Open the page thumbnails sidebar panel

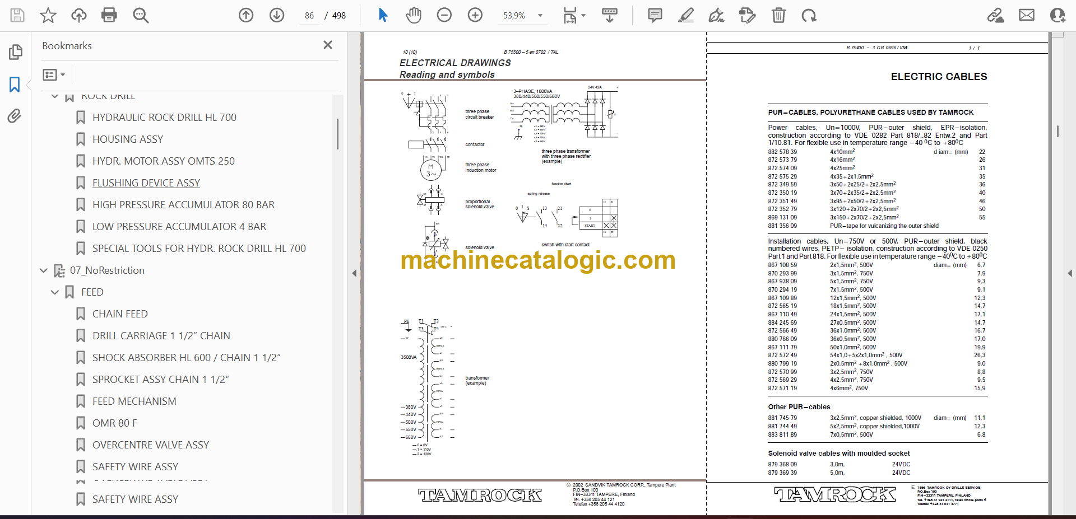tap(15, 52)
